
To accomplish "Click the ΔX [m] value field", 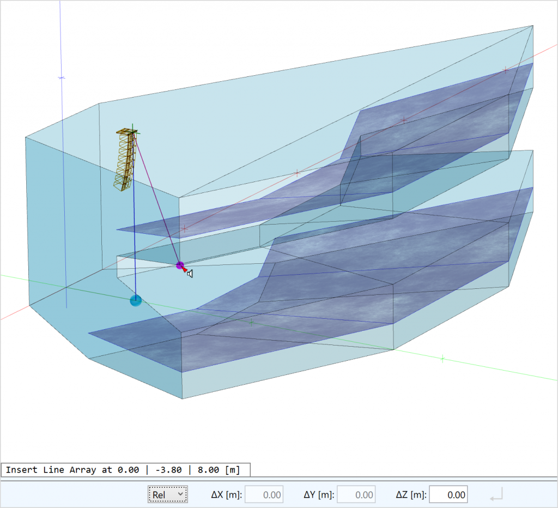I will (264, 494).
